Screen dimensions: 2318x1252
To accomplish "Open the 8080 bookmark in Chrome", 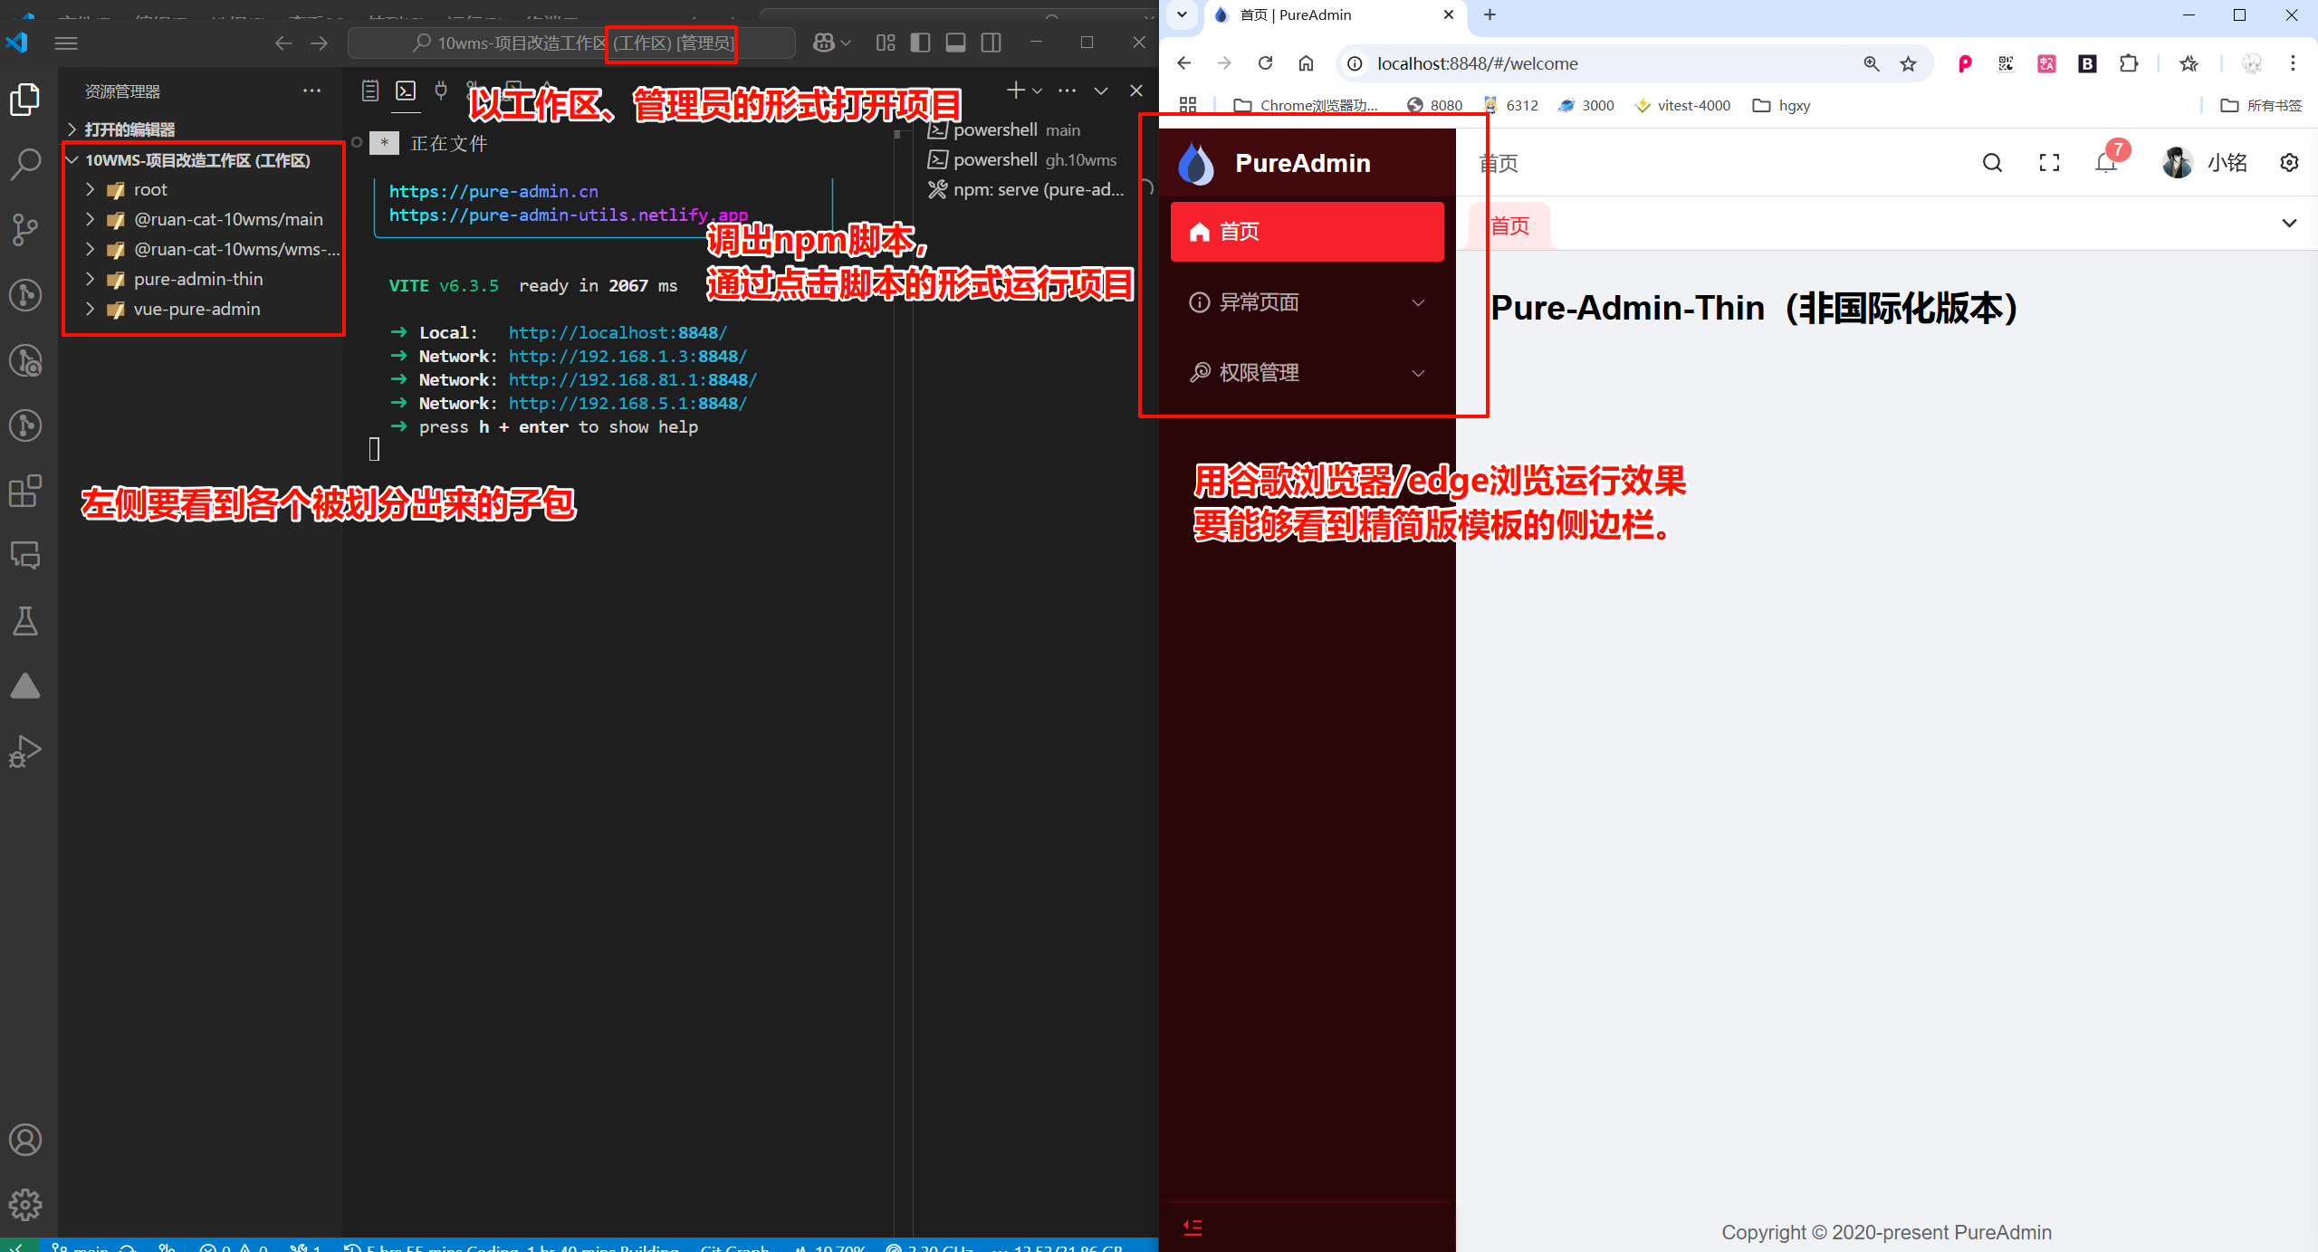I will point(1434,106).
